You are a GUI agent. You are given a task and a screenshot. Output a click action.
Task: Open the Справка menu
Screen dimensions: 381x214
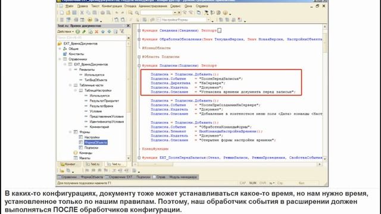point(201,6)
